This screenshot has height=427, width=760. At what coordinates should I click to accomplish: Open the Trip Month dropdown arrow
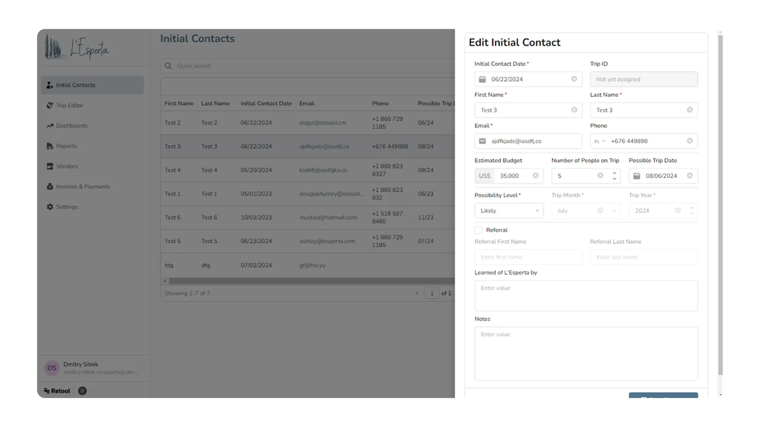tap(614, 211)
